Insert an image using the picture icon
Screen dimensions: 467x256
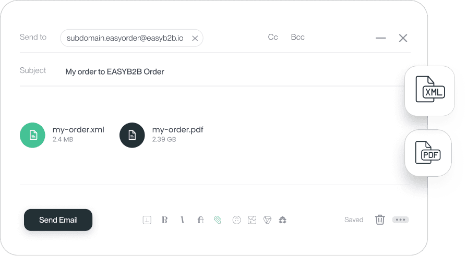pos(252,220)
